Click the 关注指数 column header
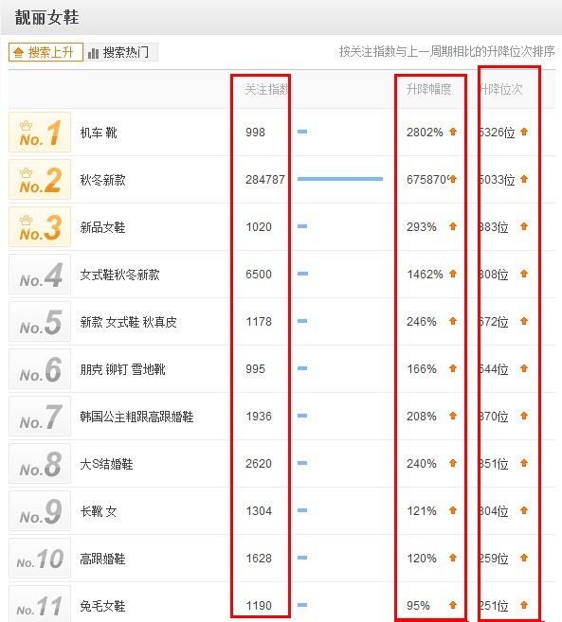 pyautogui.click(x=266, y=89)
